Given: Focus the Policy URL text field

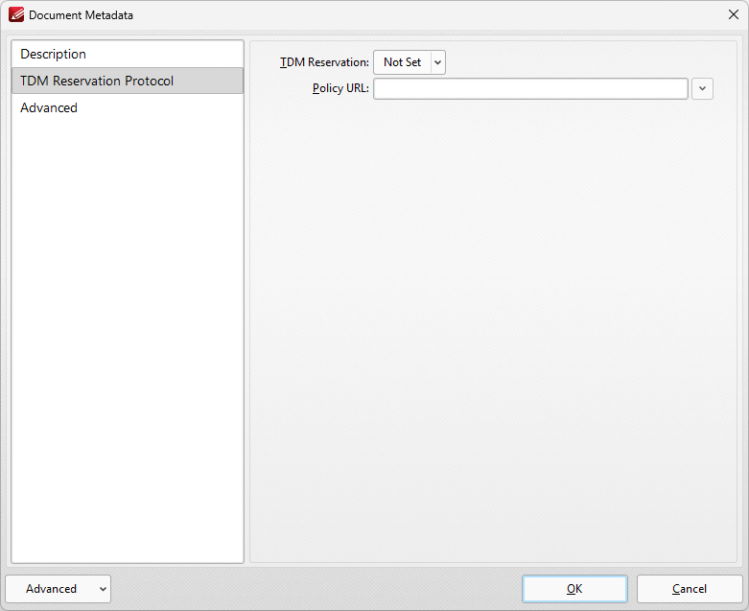Looking at the screenshot, I should pyautogui.click(x=529, y=89).
